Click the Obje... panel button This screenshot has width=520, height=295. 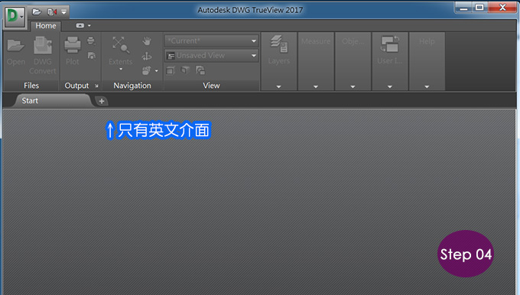point(353,41)
